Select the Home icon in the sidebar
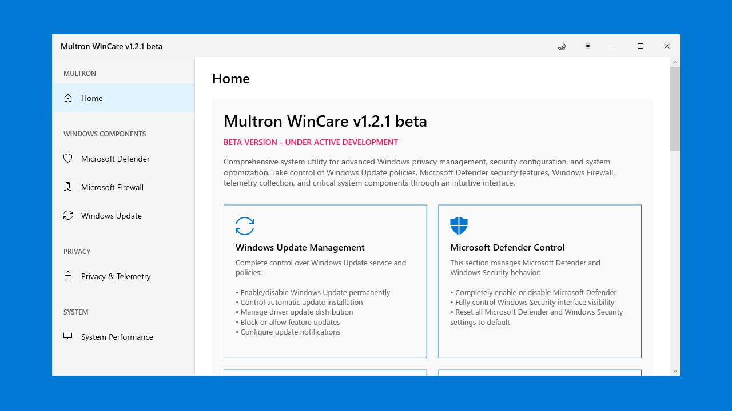Image resolution: width=732 pixels, height=411 pixels. pyautogui.click(x=67, y=98)
